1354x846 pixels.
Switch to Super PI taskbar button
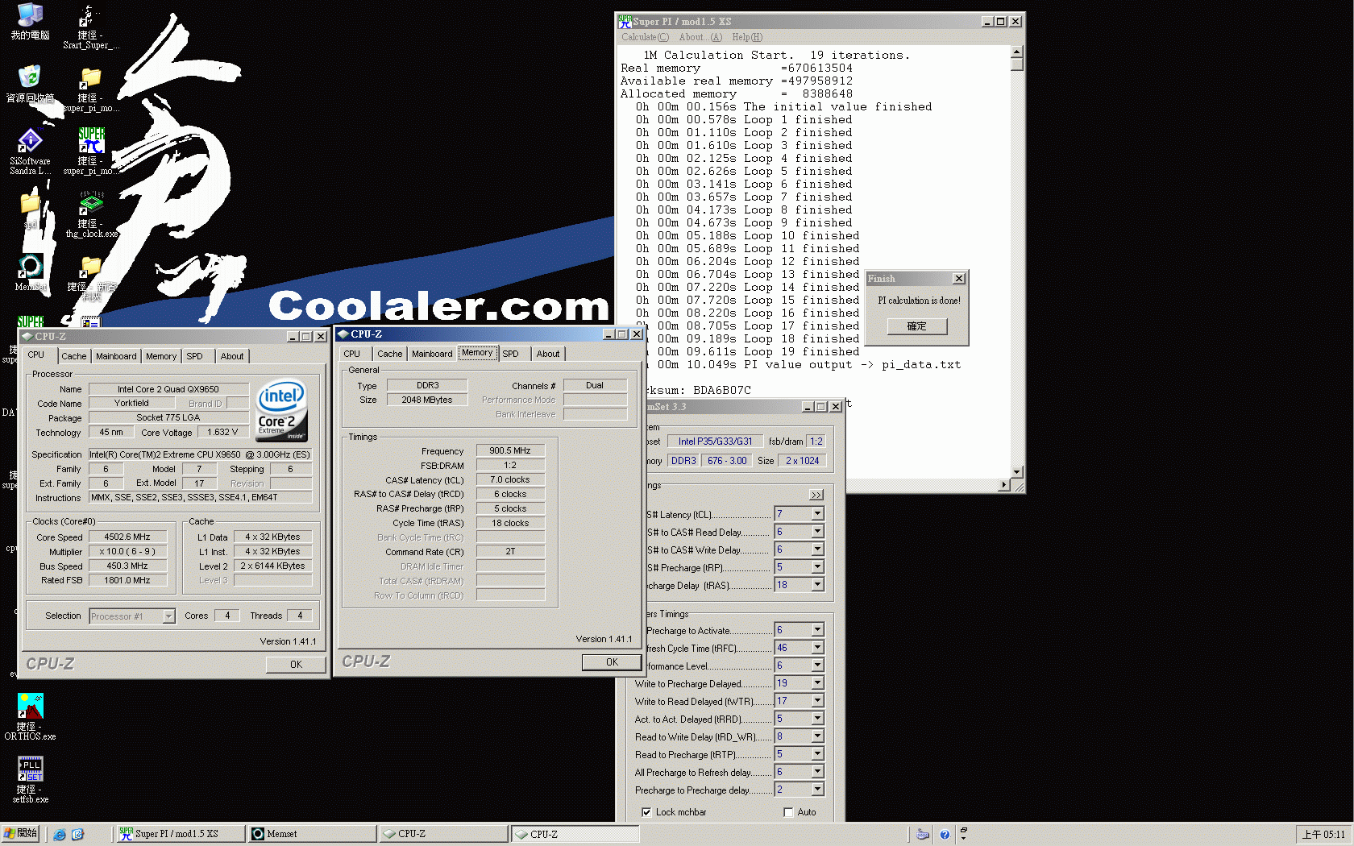click(180, 834)
